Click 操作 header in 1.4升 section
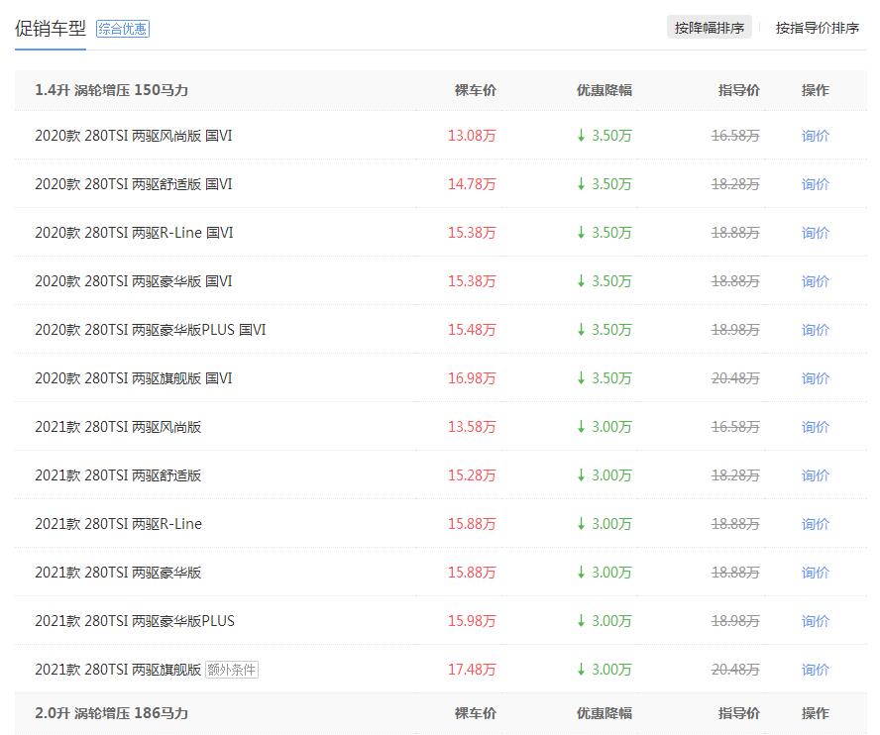The image size is (880, 735). pos(815,90)
